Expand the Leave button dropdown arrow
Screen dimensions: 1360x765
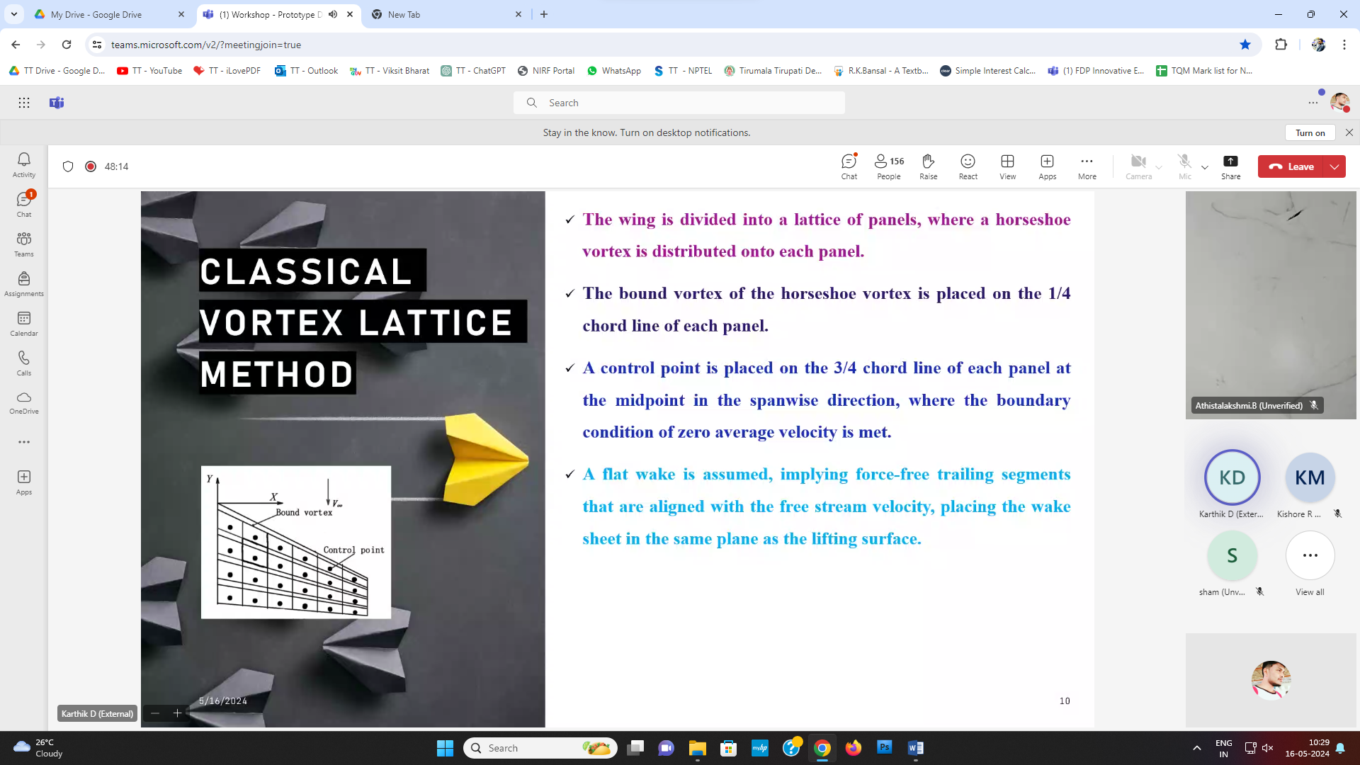coord(1334,166)
